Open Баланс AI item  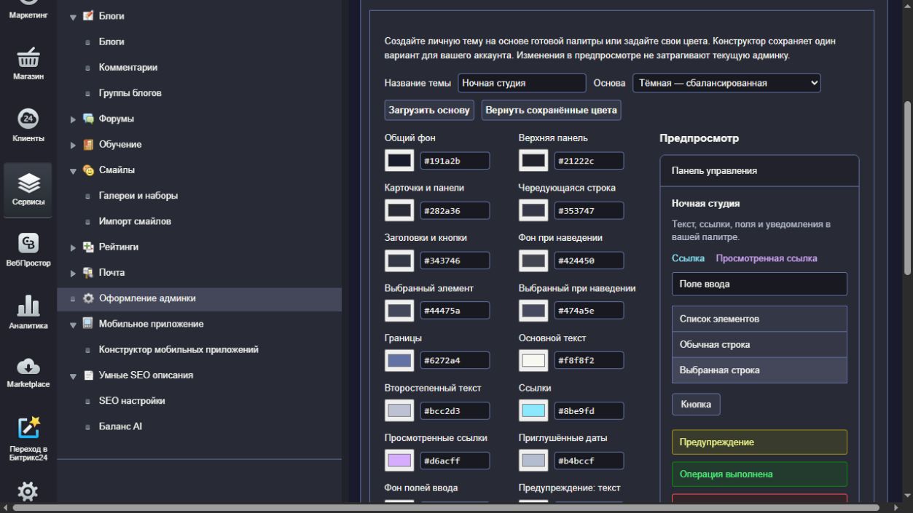pyautogui.click(x=120, y=426)
